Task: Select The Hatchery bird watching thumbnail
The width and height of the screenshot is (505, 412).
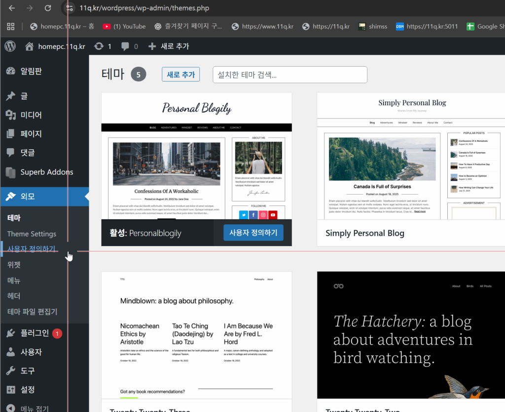Action: coord(411,335)
